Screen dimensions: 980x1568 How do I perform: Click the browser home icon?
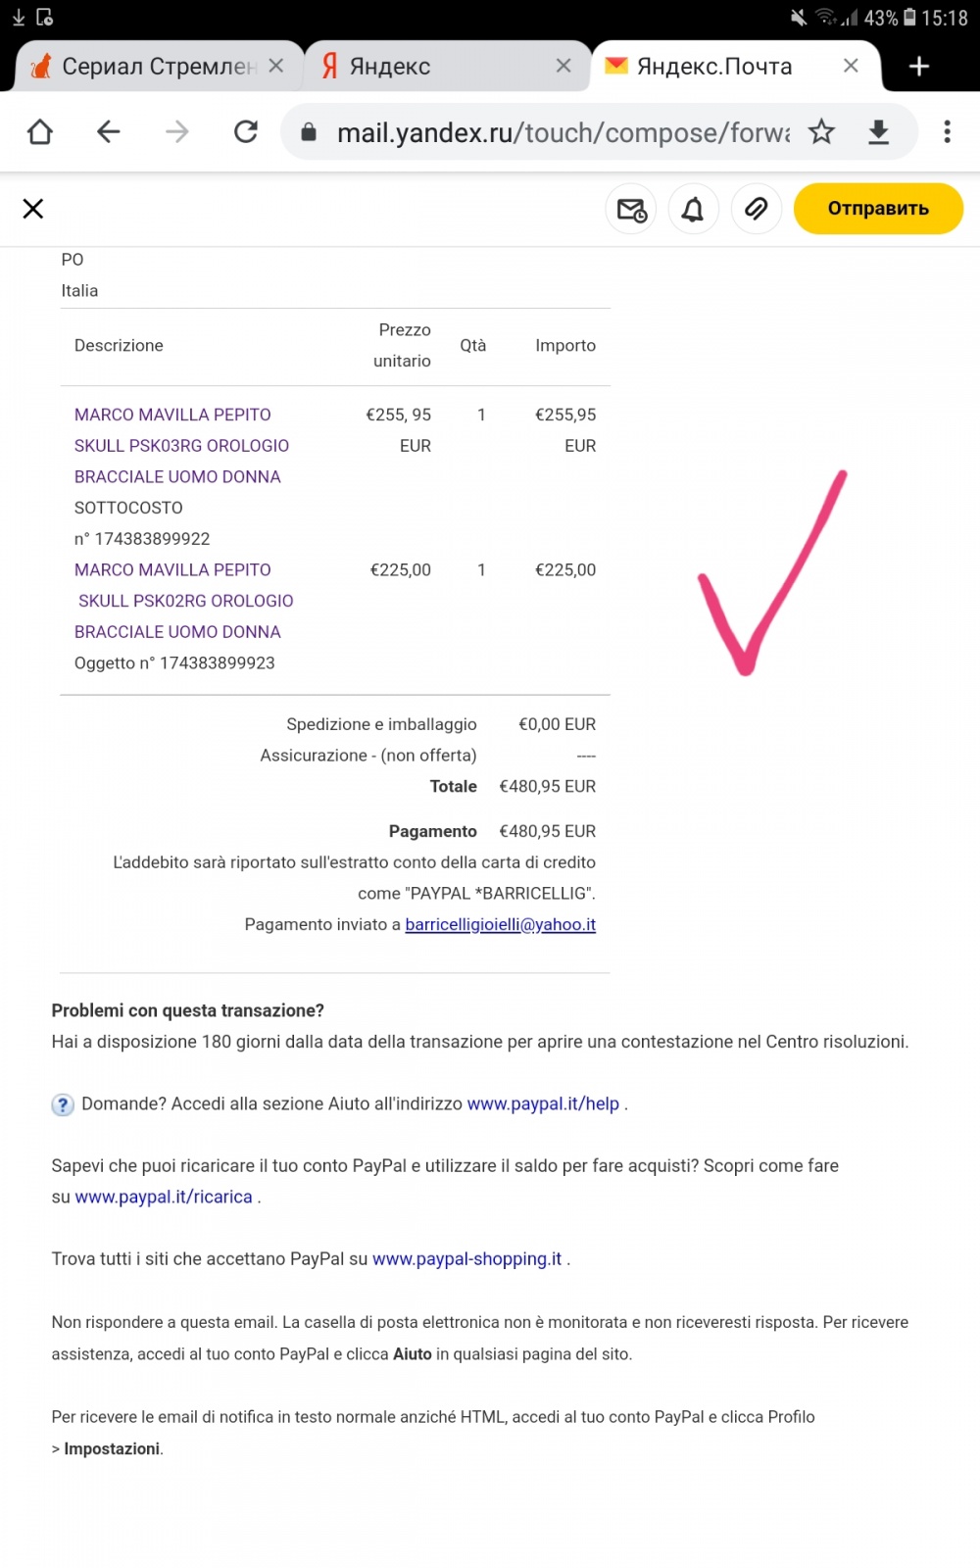coord(40,131)
